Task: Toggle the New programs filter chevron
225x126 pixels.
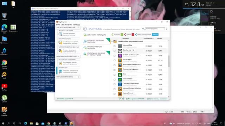Action: point(125,34)
